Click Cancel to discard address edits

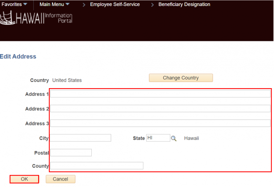60,179
